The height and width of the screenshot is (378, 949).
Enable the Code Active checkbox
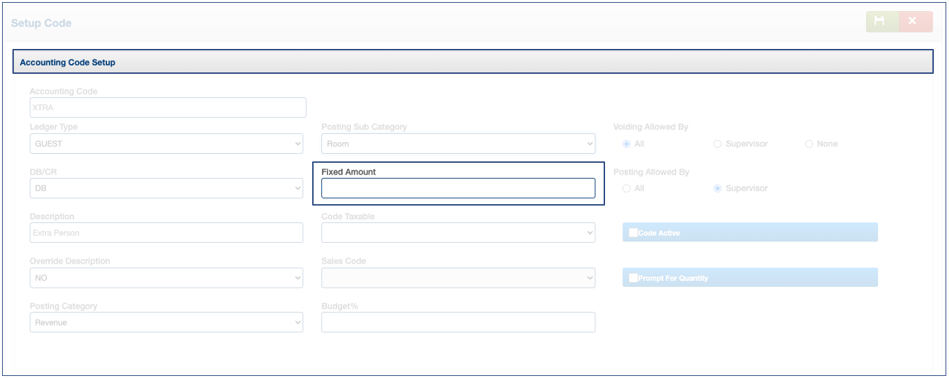point(633,232)
